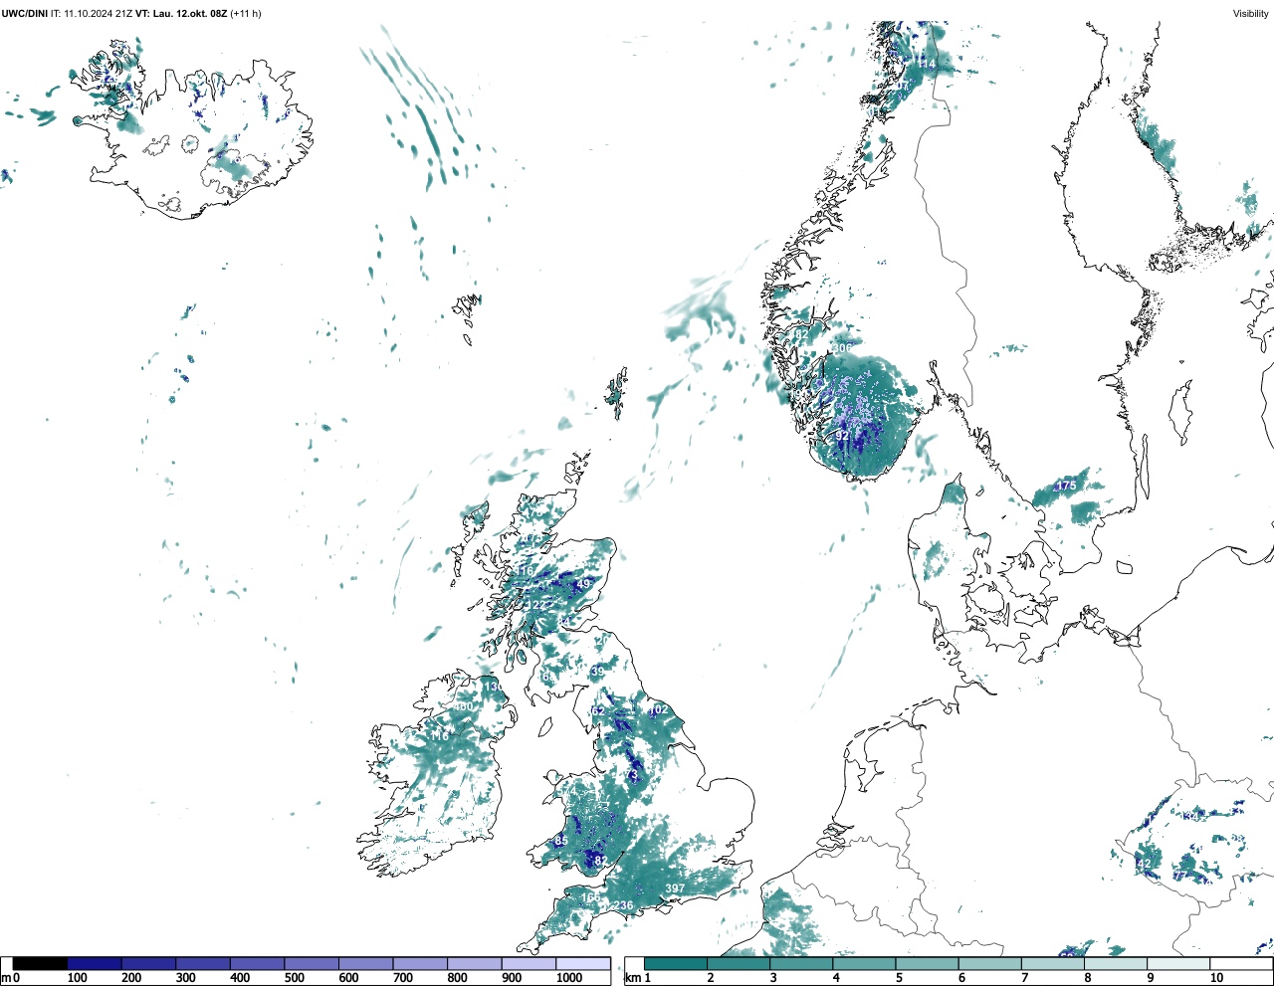
Task: Select the '42' visibility value over Czechia
Action: click(x=1144, y=863)
